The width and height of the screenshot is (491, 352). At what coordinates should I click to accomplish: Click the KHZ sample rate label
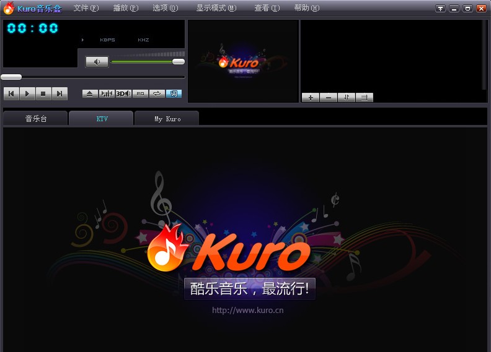143,40
